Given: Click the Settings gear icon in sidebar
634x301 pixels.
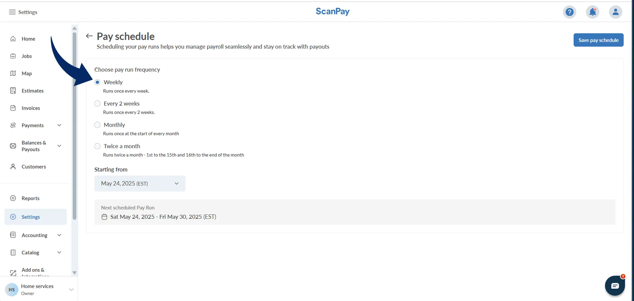Looking at the screenshot, I should (13, 217).
